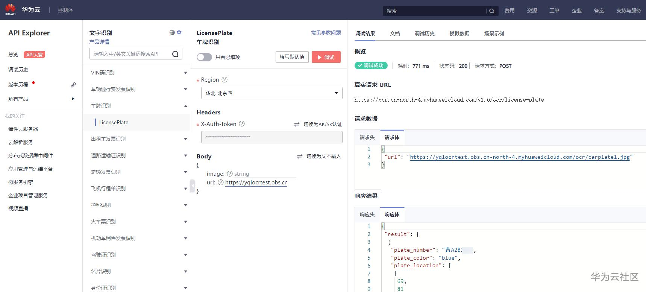The image size is (646, 292).
Task: Go to 控制台 console link
Action: 65,10
